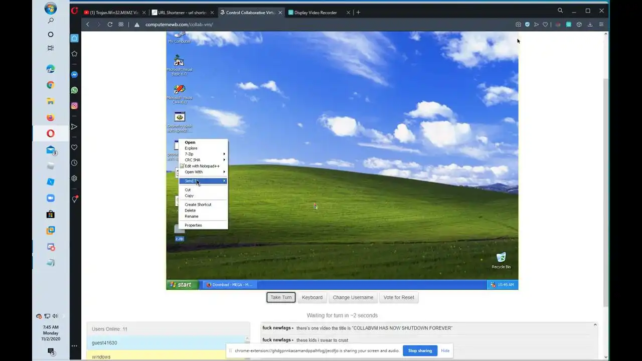Search tabs with magnifier icon
Screen dimensions: 642x361
tap(560, 11)
